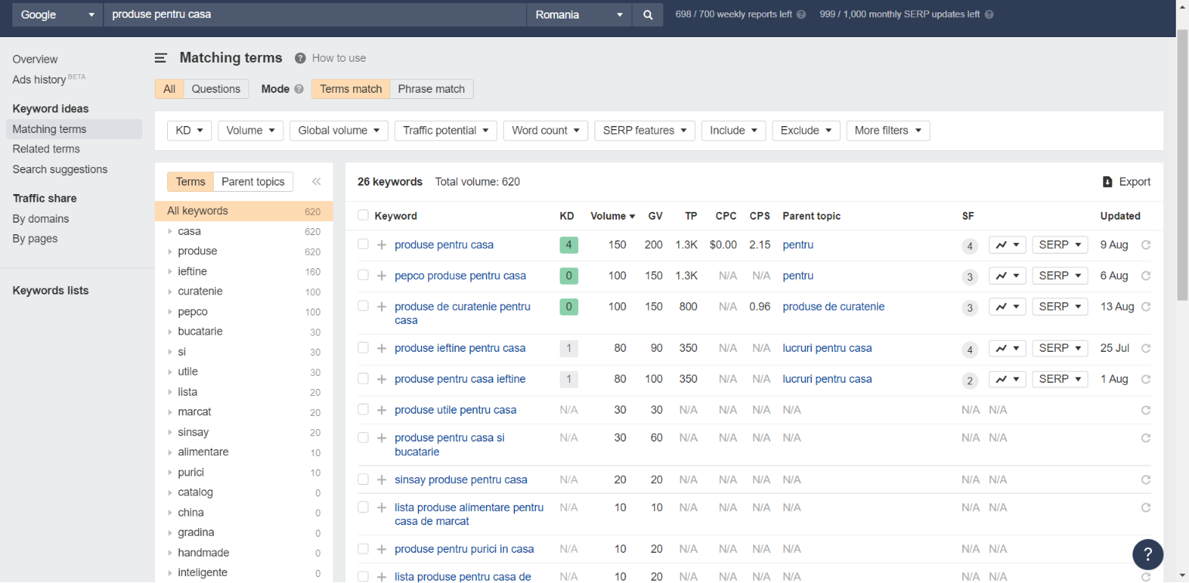Open Traffic share By domains
Viewport: 1189px width, 583px height.
click(41, 219)
